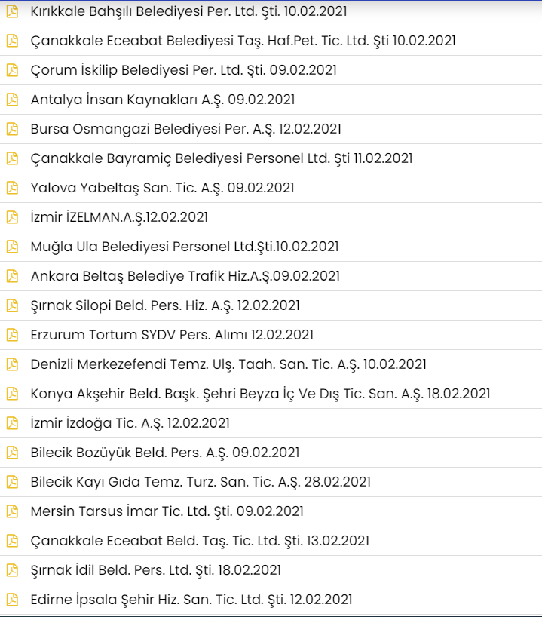Viewport: 542px width, 617px height.
Task: Click PDF icon beside Şırnak İdil Beld.
Action: (12, 570)
